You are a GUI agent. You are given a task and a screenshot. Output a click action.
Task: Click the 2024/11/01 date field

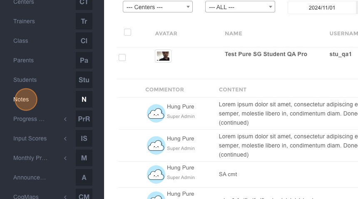point(322,7)
